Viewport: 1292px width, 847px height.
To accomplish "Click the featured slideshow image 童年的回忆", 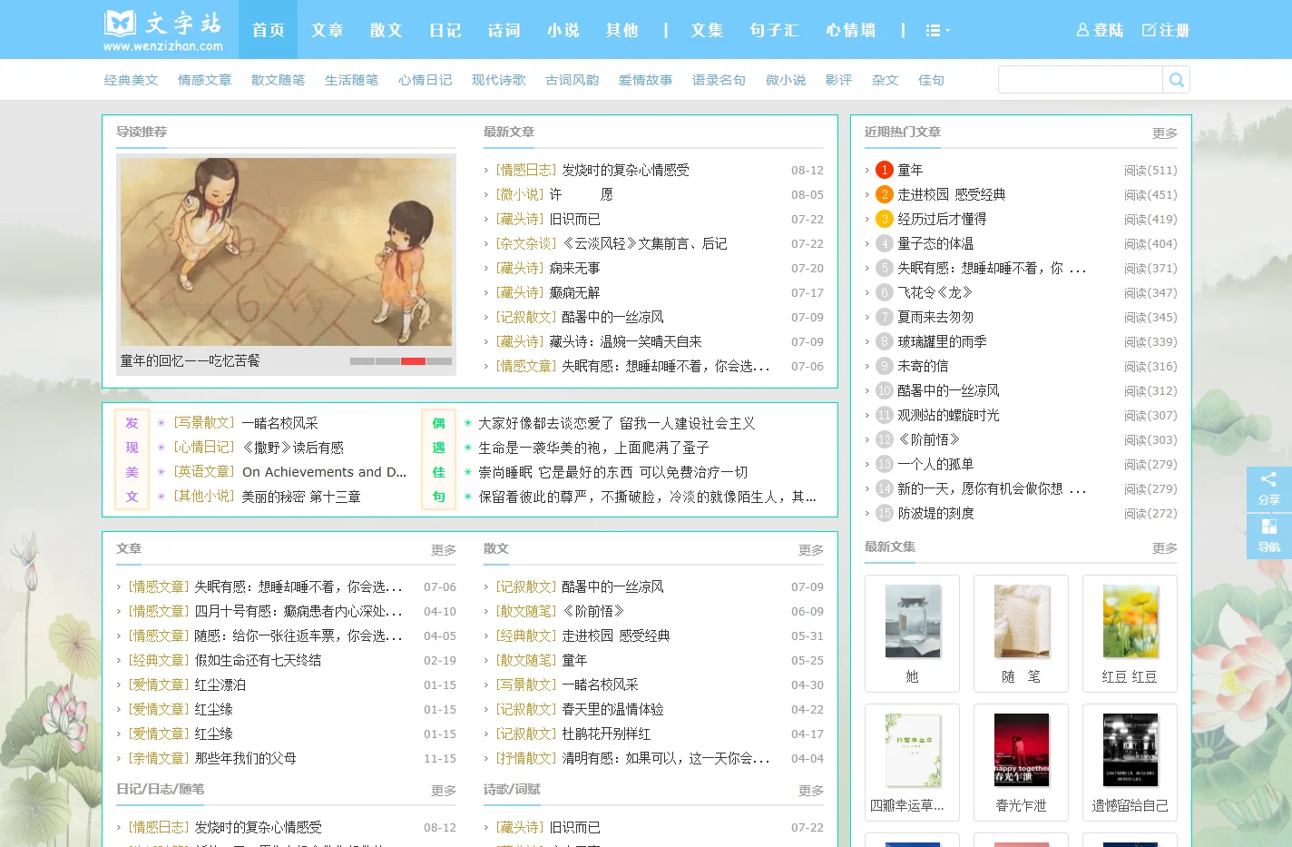I will (x=287, y=251).
